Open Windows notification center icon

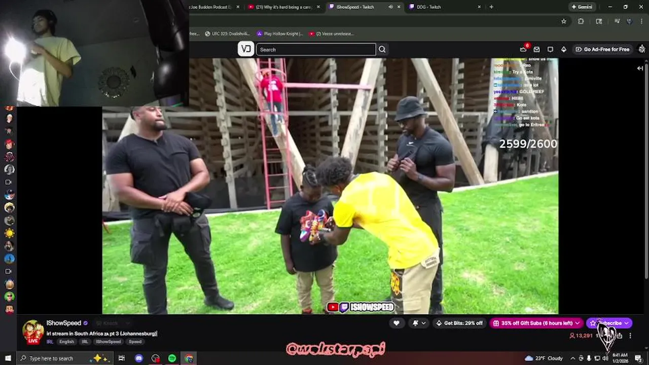(639, 358)
